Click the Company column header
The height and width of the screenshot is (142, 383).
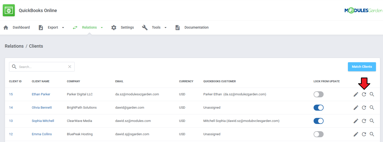73,81
